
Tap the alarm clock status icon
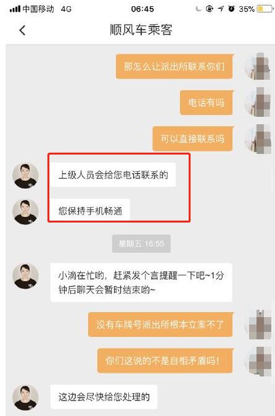click(x=232, y=9)
